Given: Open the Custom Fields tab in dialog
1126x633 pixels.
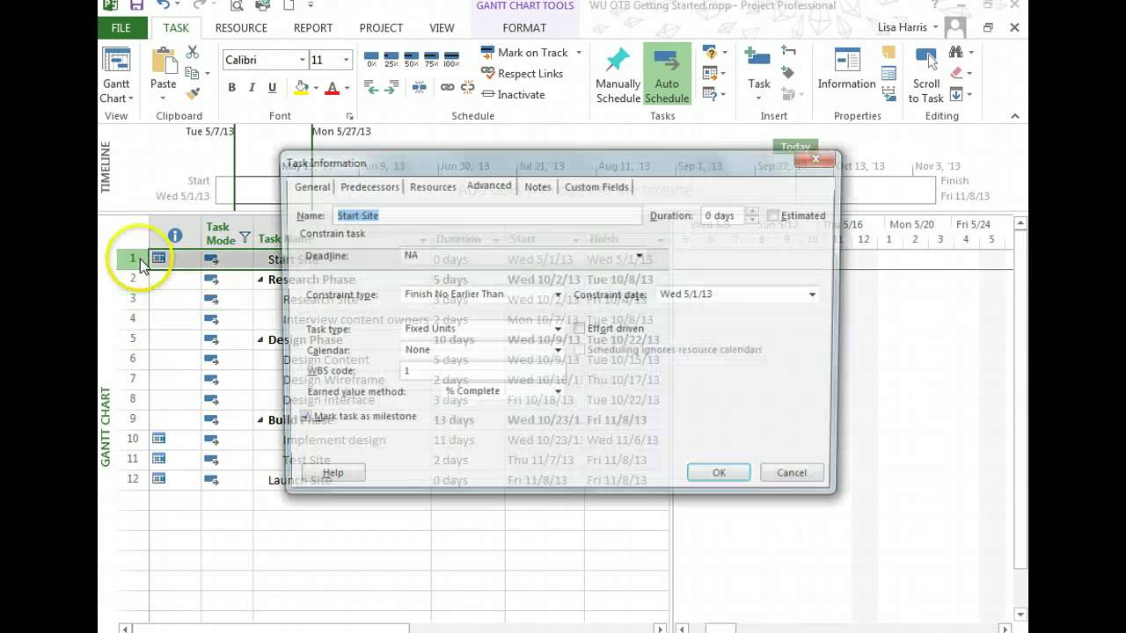Looking at the screenshot, I should 596,187.
